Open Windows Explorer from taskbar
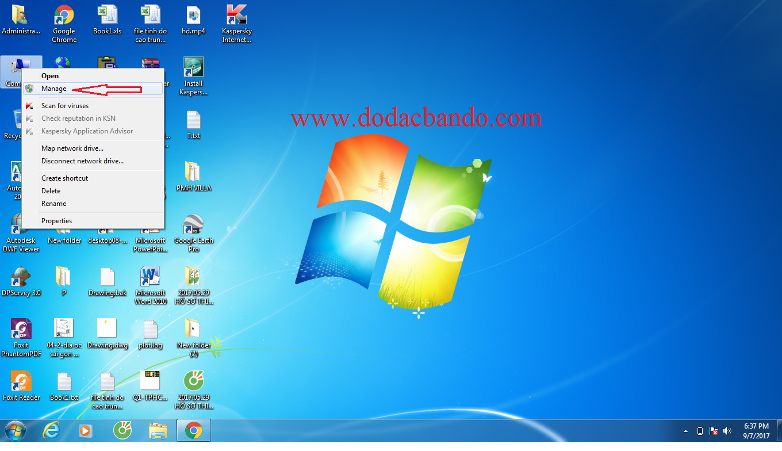This screenshot has width=782, height=451. coord(158,430)
